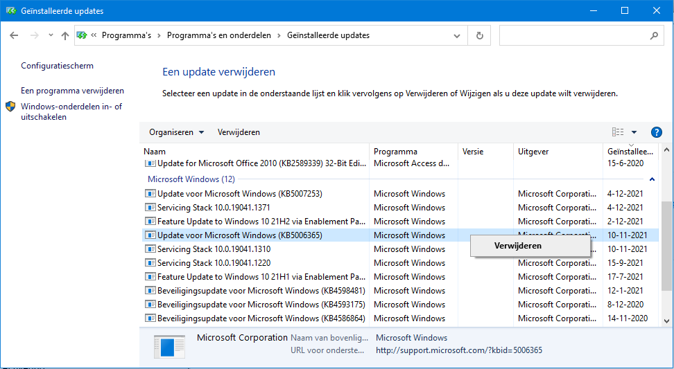
Task: Click the Programma's breadcrumb
Action: [126, 35]
